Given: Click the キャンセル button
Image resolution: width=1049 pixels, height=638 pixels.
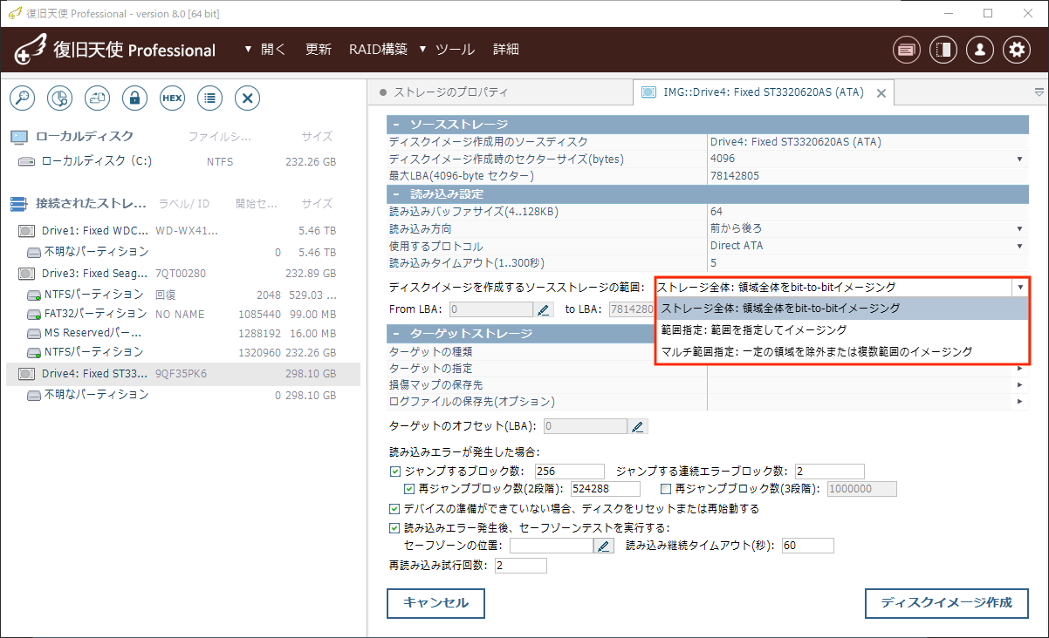Looking at the screenshot, I should tap(435, 603).
